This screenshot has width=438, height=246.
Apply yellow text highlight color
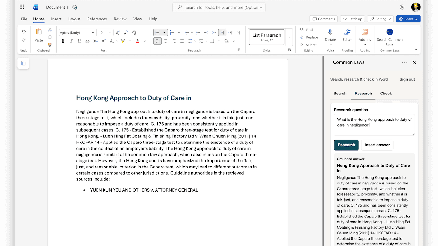pos(123,41)
